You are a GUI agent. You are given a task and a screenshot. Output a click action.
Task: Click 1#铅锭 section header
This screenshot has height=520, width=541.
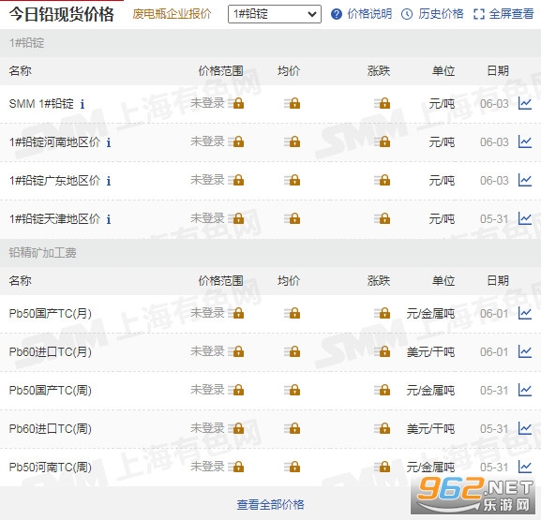[26, 43]
